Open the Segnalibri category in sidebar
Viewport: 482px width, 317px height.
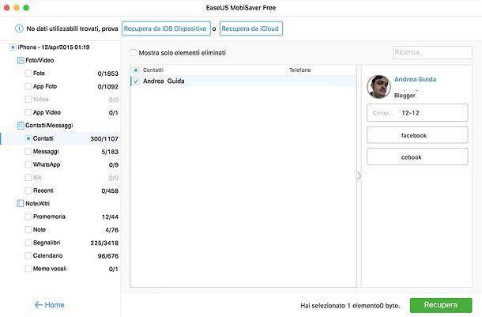tap(47, 243)
